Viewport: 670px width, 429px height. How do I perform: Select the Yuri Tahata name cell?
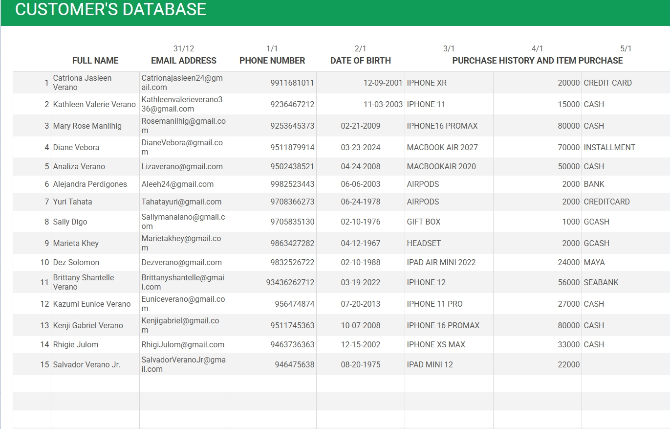95,202
